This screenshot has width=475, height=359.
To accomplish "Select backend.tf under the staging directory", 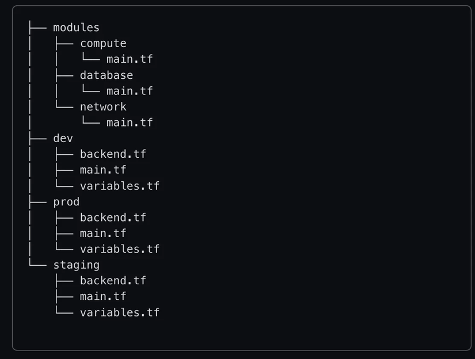I will pyautogui.click(x=113, y=281).
